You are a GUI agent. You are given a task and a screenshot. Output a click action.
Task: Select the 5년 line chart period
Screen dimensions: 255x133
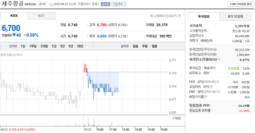71,46
